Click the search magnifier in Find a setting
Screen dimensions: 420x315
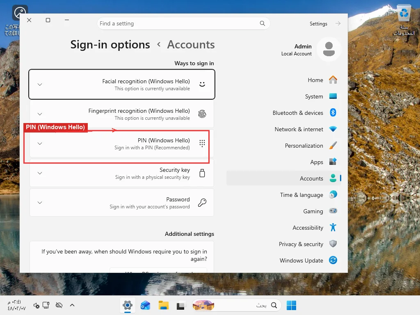point(262,23)
